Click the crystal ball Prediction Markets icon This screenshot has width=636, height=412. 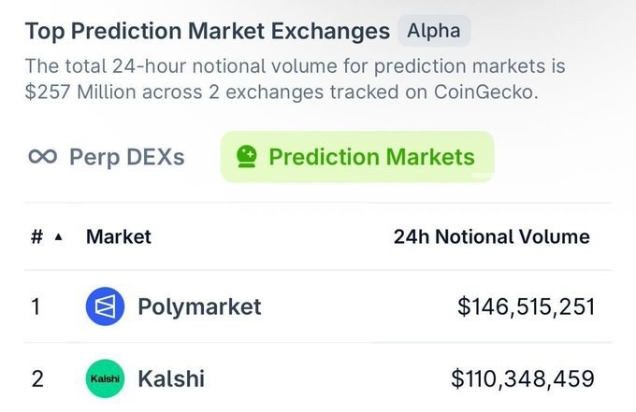coord(247,156)
